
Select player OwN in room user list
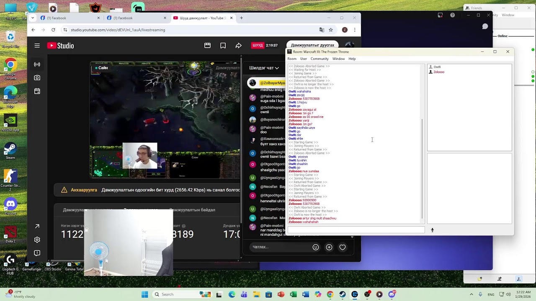click(437, 67)
